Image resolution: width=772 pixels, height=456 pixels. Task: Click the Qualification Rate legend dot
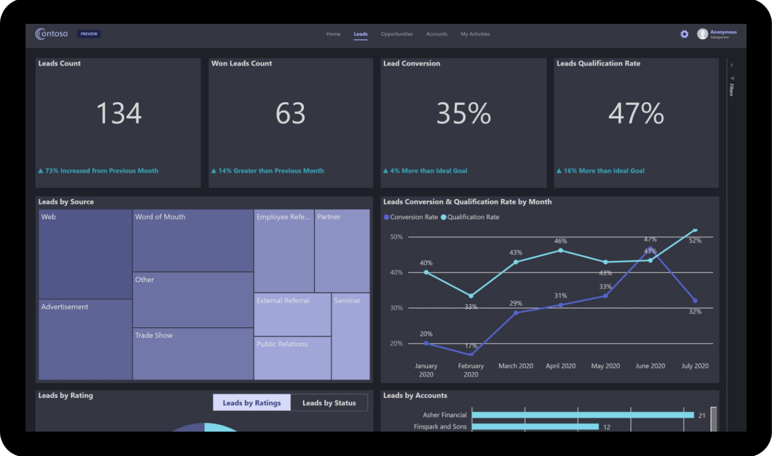click(444, 217)
